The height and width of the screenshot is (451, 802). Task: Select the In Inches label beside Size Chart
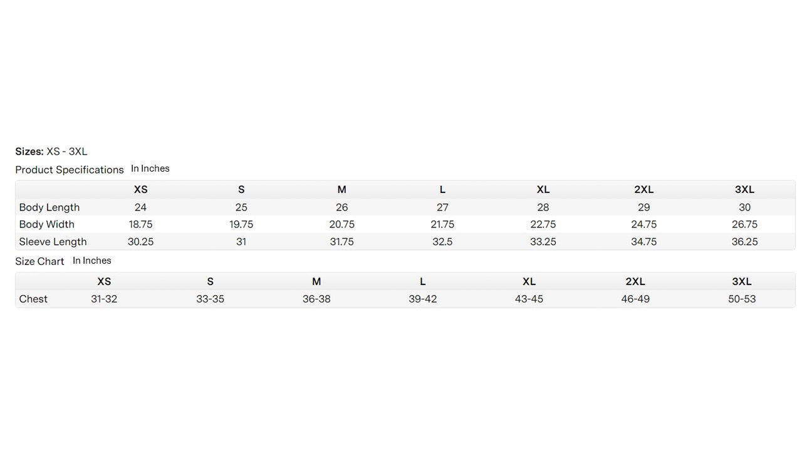click(92, 261)
